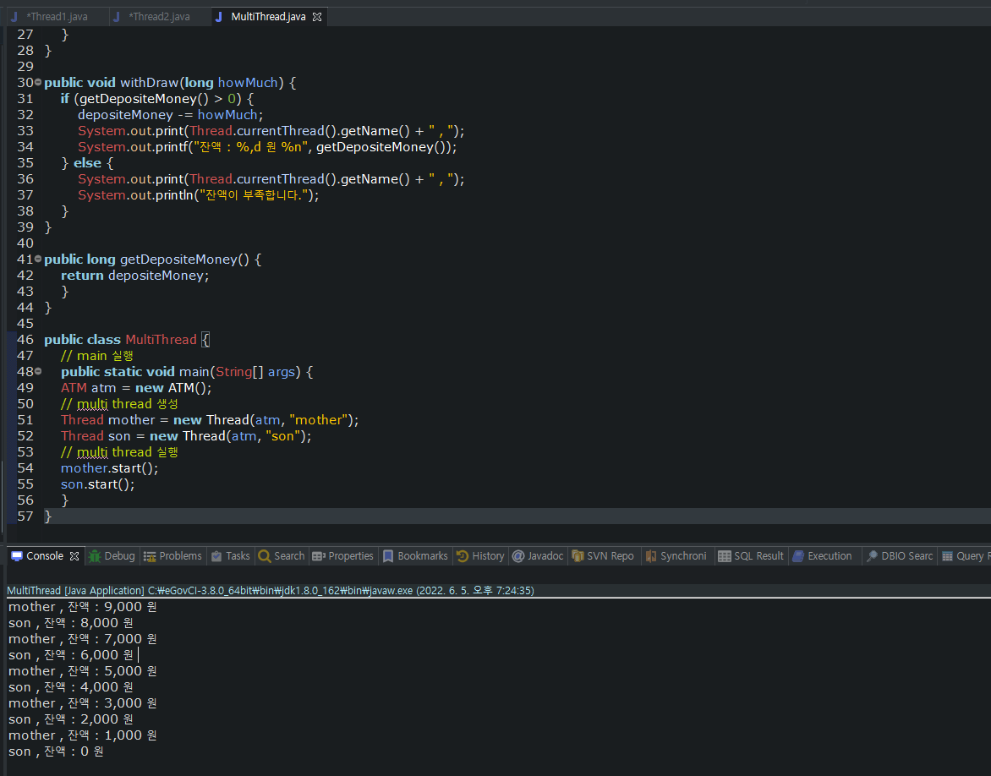Click the 'public class MultiThread' declaration text
Image resolution: width=991 pixels, height=776 pixels.
[120, 339]
